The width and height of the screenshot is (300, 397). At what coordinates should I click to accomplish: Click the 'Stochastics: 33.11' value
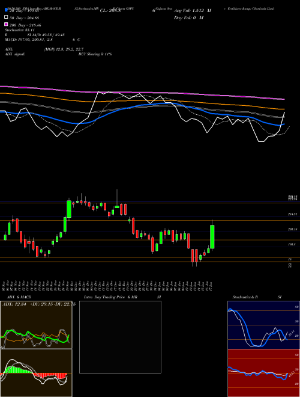[20, 30]
